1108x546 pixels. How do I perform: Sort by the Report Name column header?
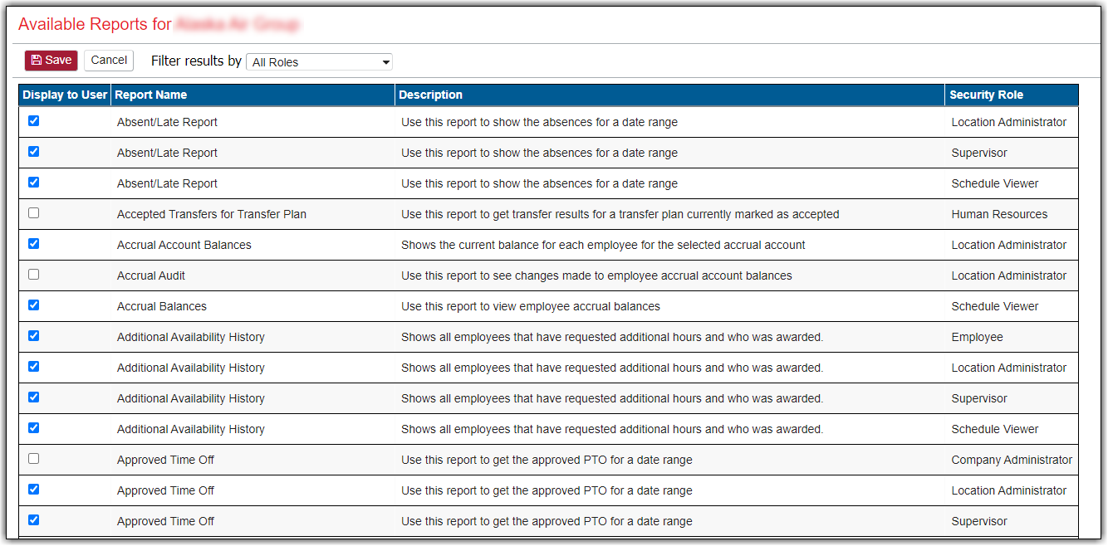tap(150, 95)
